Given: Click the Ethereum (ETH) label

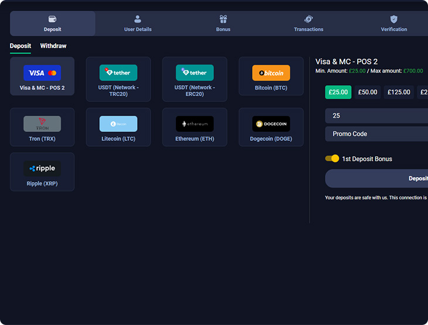Looking at the screenshot, I should pyautogui.click(x=195, y=138).
